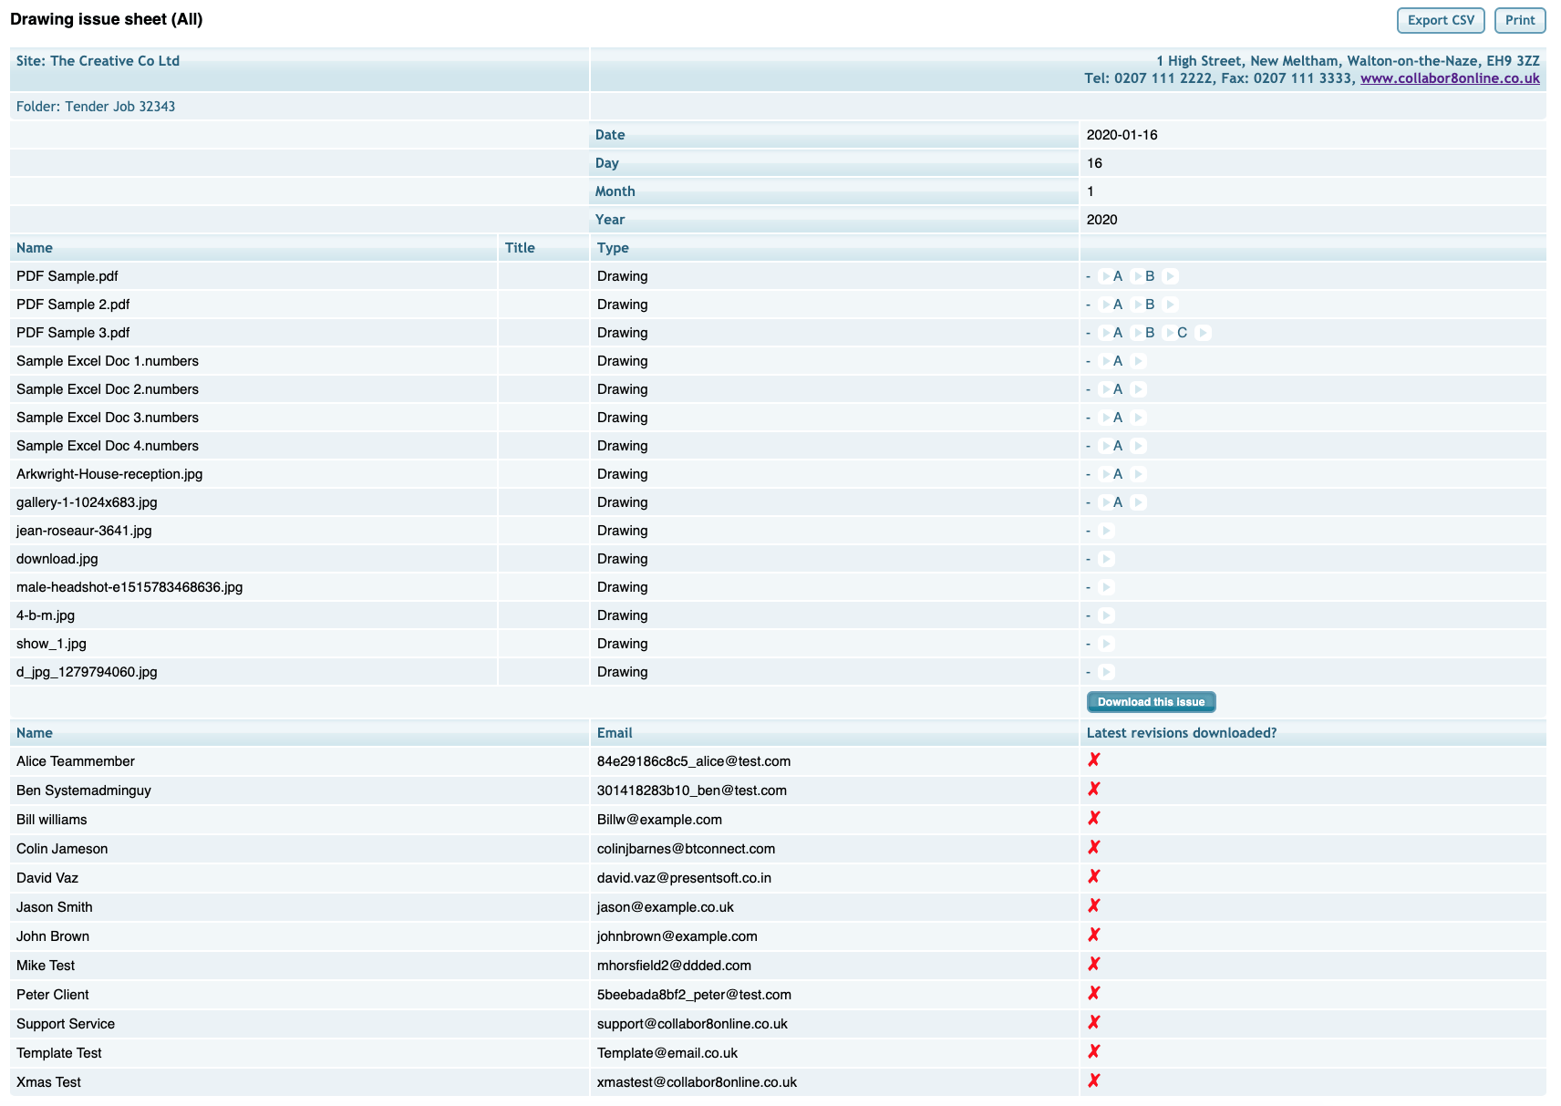Click the red X mark for John Brown
The width and height of the screenshot is (1561, 1106).
tap(1094, 935)
